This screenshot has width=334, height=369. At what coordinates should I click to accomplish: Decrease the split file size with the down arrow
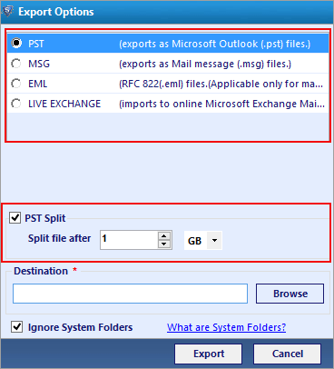164,244
